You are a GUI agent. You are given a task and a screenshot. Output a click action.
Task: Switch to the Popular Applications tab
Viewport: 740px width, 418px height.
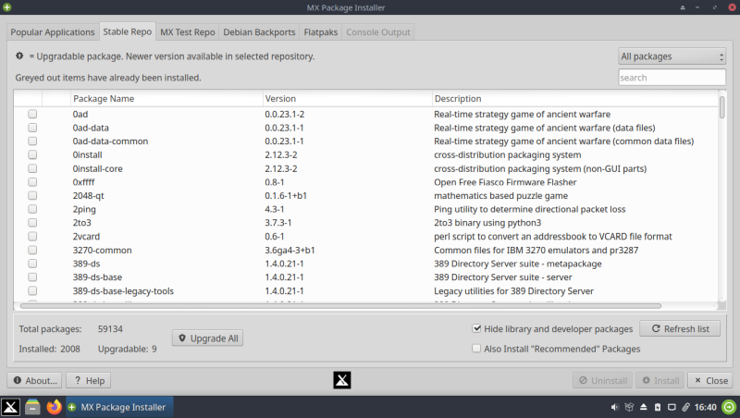point(53,32)
